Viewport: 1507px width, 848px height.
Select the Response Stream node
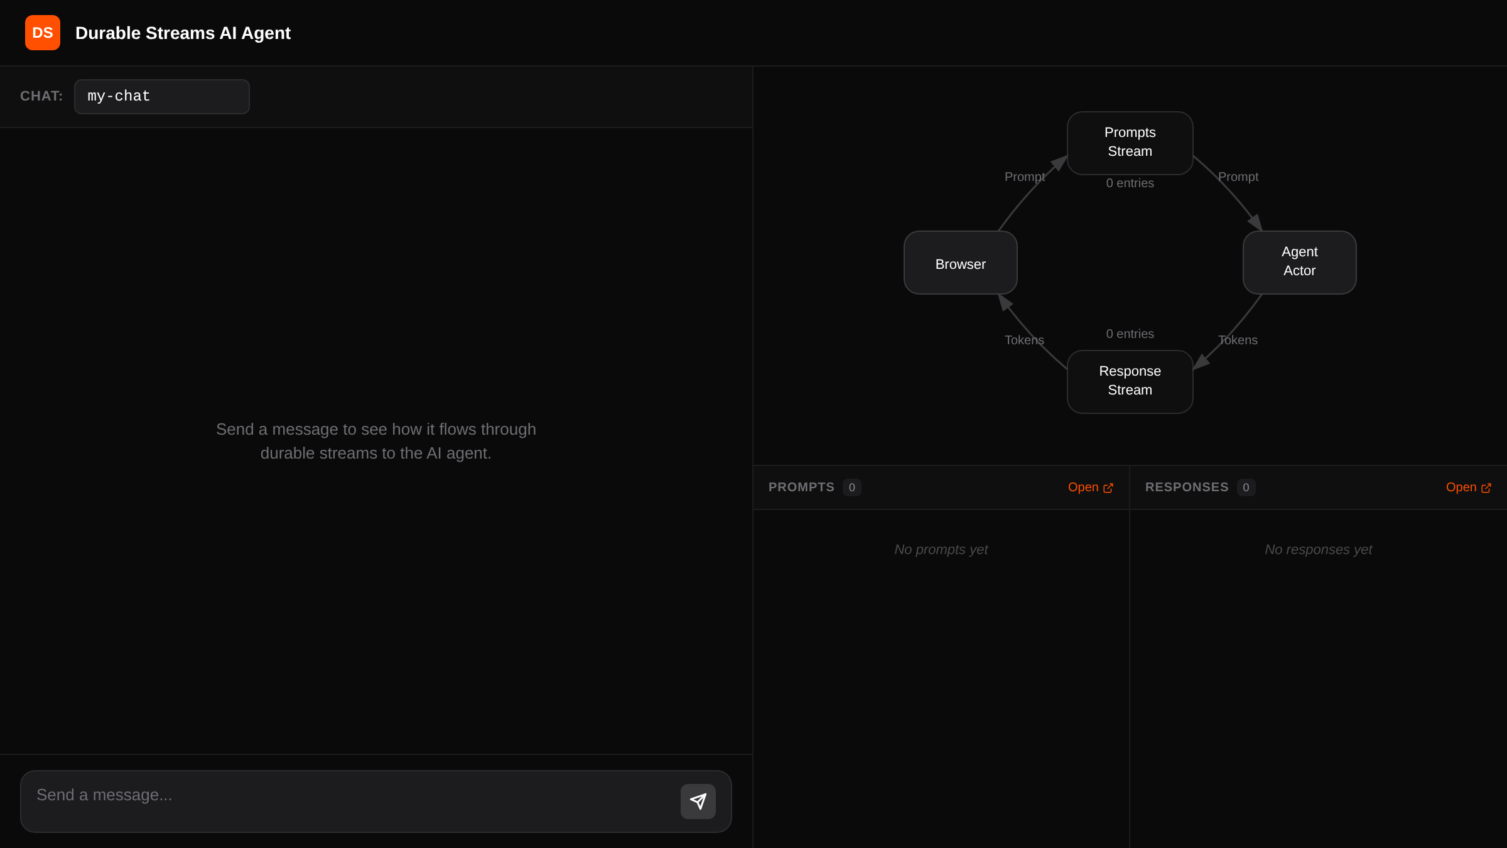tap(1129, 381)
